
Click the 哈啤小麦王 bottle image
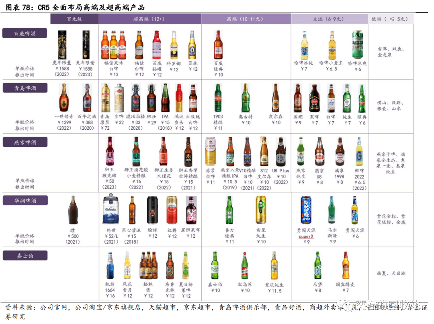332,45
